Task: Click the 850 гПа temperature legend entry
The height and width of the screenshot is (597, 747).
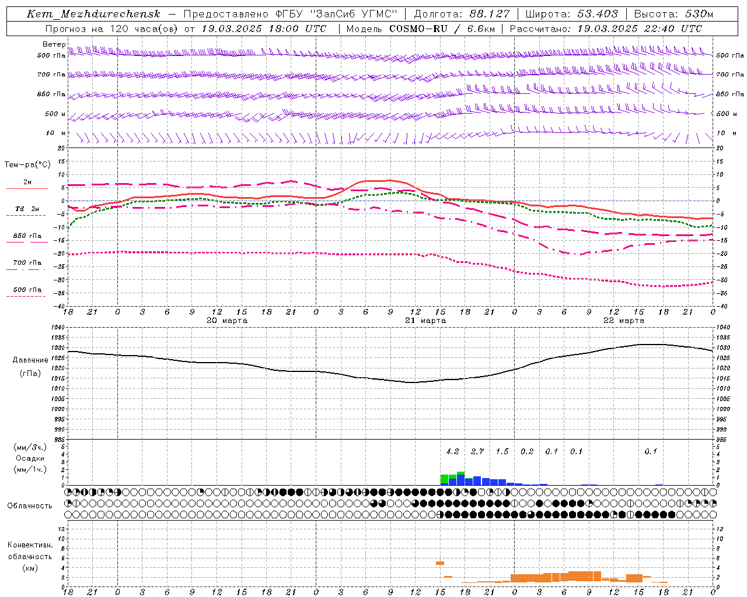Action: click(27, 236)
